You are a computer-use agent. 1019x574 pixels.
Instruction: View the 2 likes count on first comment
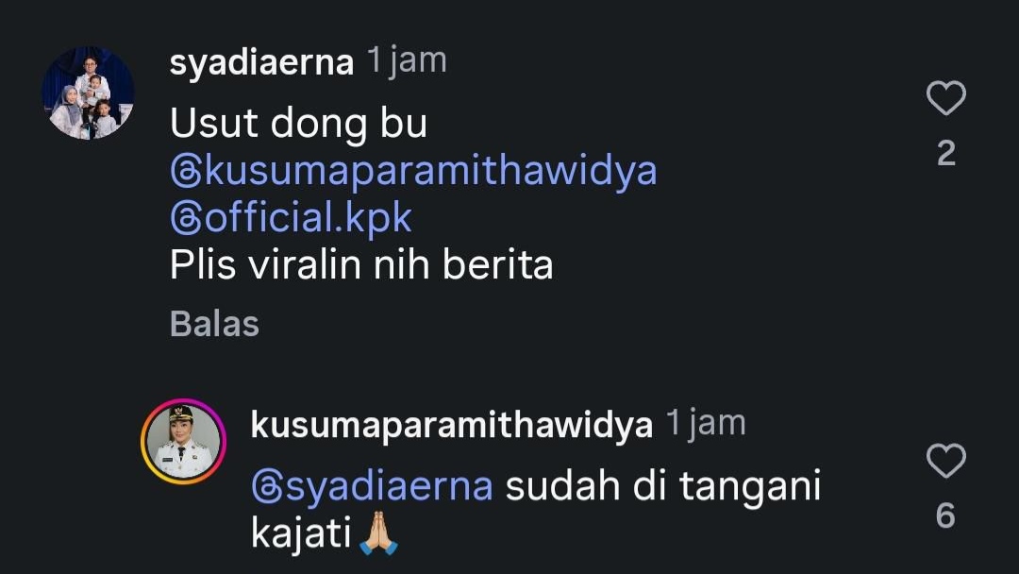click(946, 154)
